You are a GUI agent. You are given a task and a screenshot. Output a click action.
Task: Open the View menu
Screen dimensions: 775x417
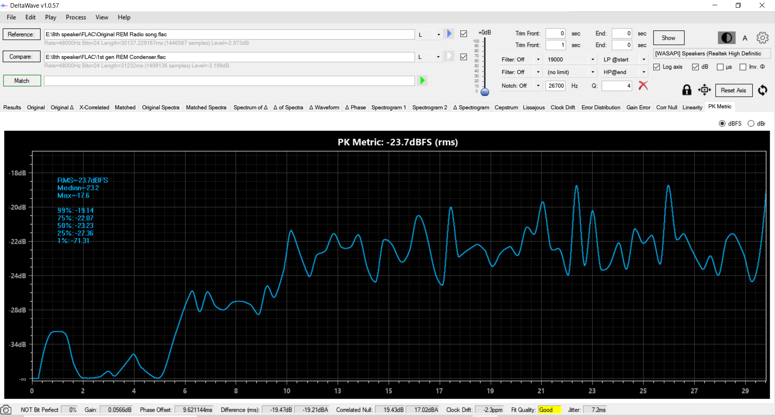click(102, 17)
